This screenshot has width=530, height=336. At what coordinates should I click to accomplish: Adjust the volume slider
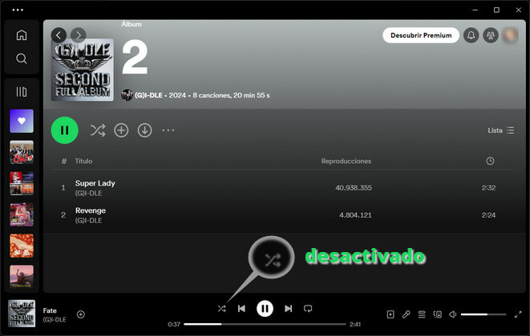click(483, 314)
